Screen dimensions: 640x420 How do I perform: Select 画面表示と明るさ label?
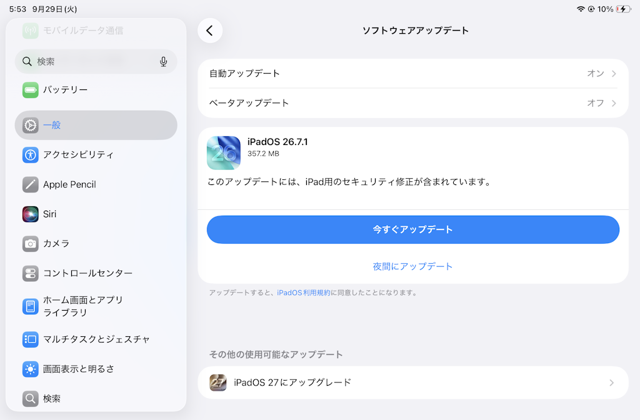78,369
